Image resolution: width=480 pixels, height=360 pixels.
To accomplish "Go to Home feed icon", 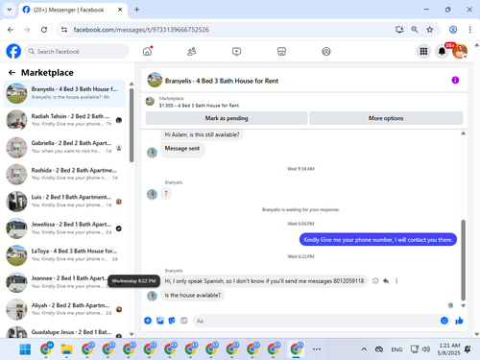I will point(147,51).
